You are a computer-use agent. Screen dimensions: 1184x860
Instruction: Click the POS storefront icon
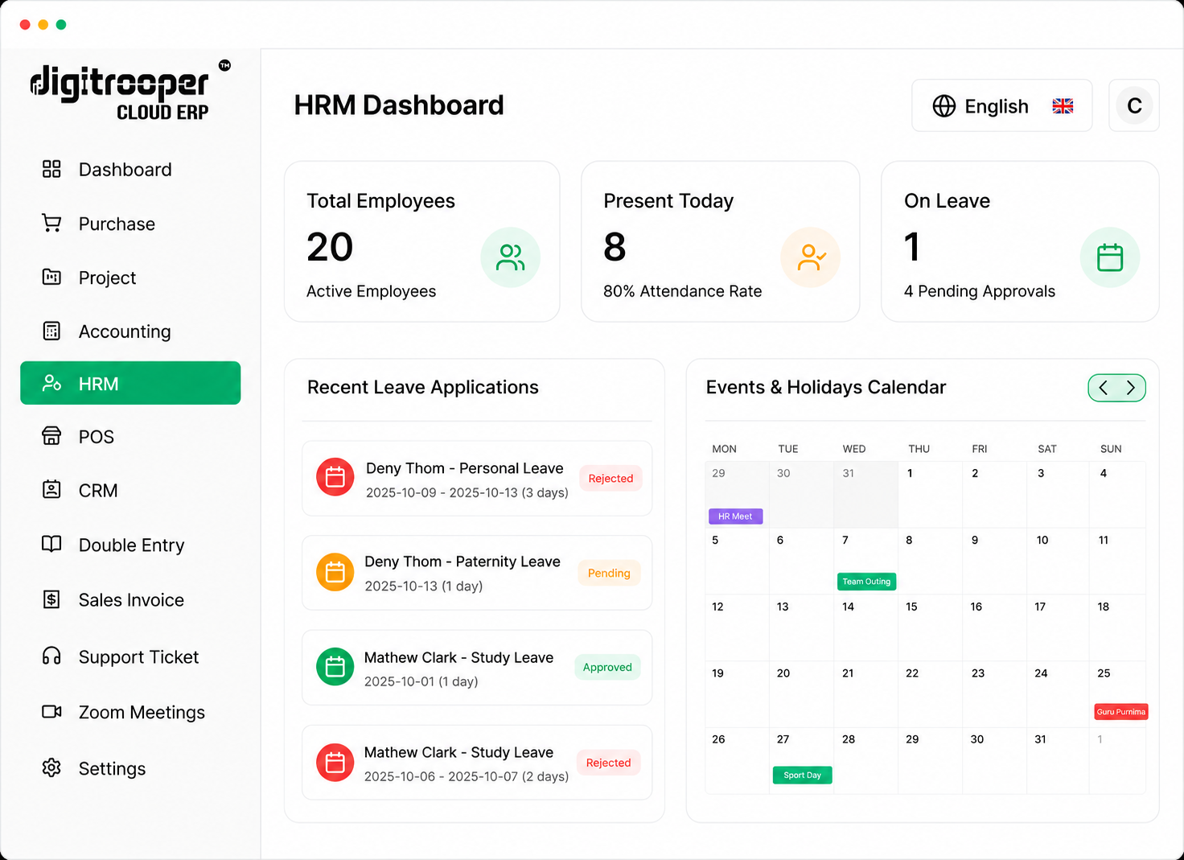[51, 436]
